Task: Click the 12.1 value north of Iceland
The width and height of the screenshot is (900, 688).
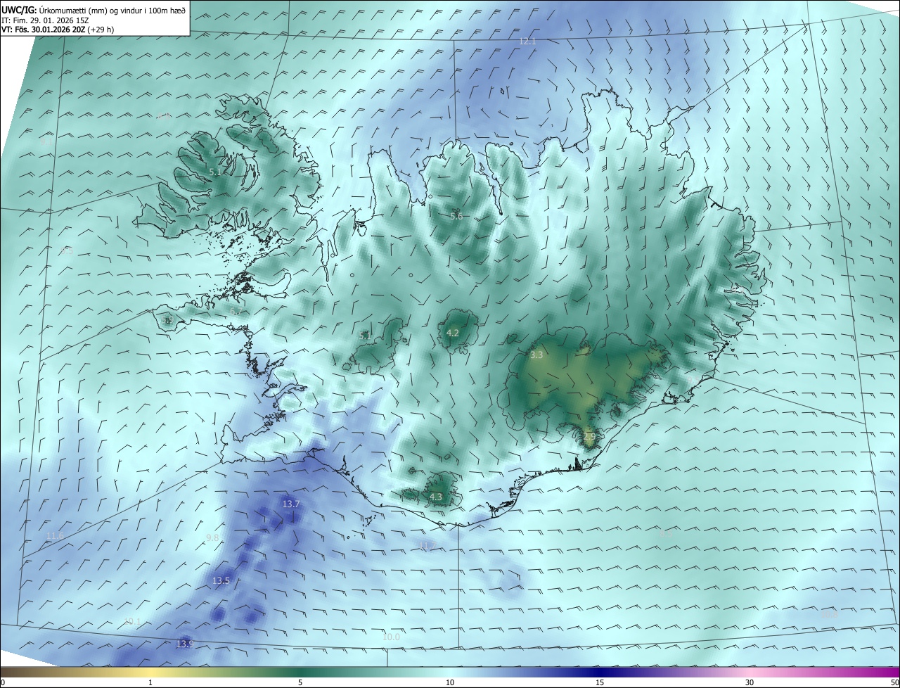Action: (527, 42)
